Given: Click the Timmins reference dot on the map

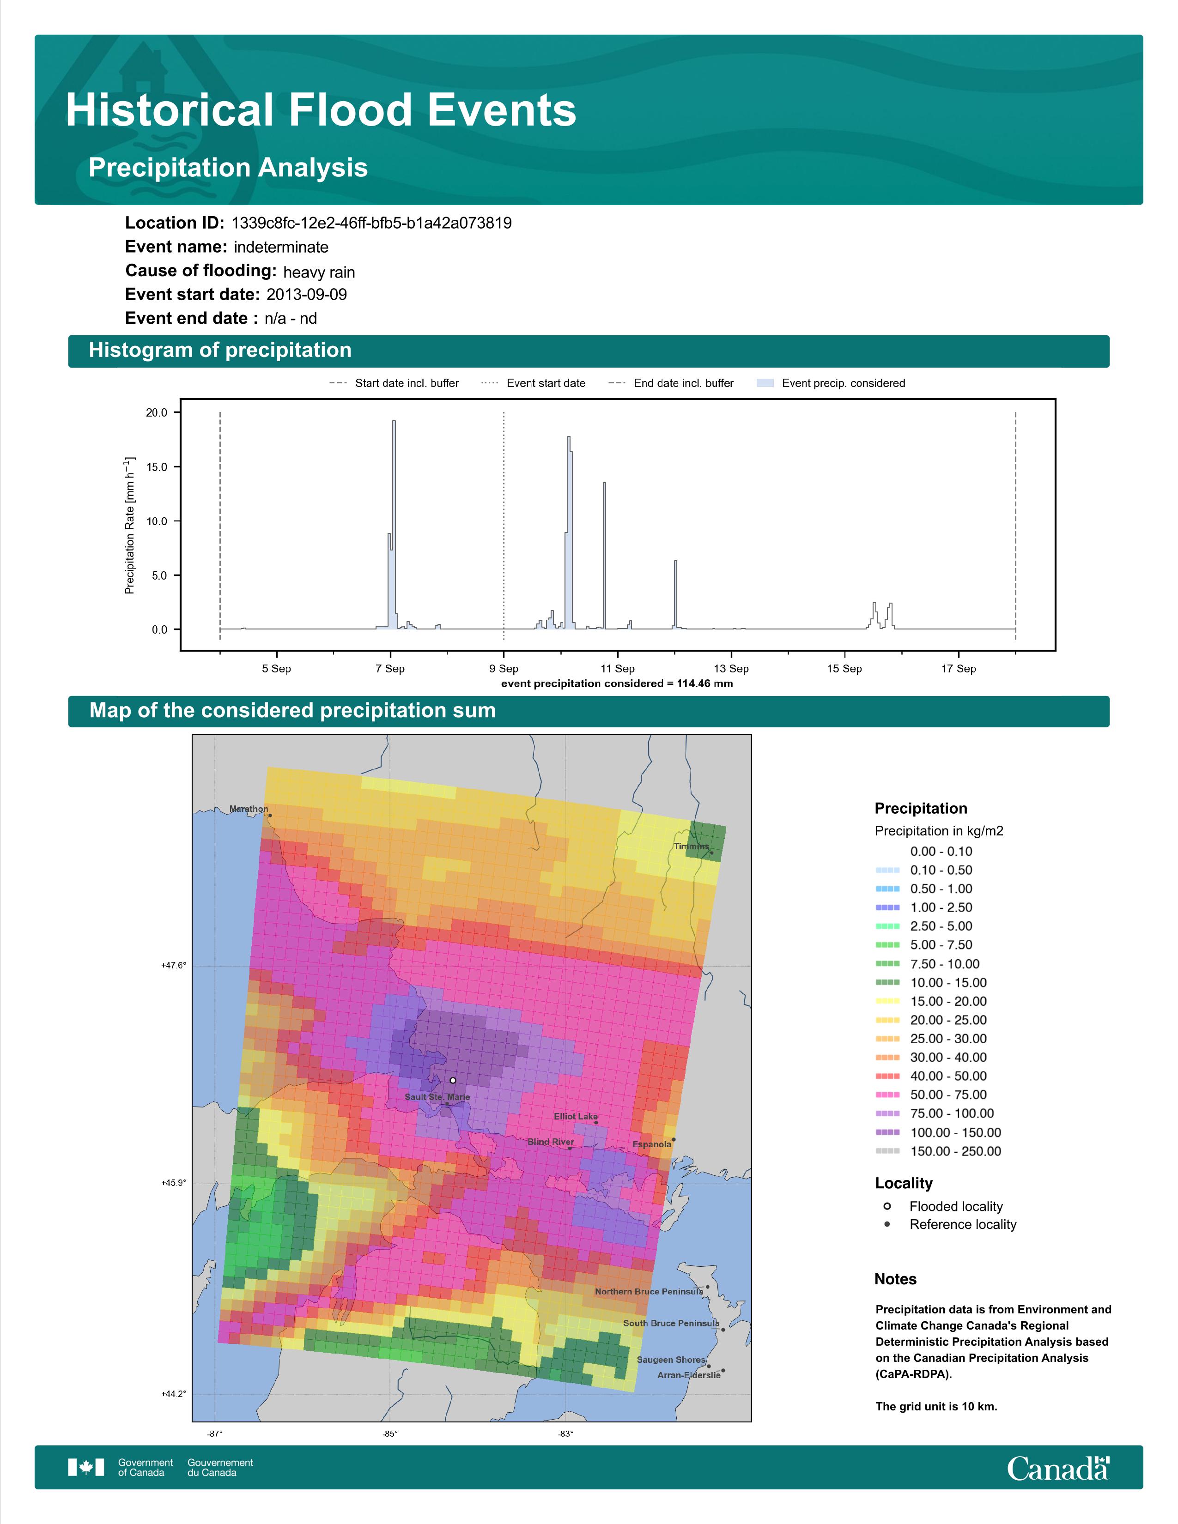Looking at the screenshot, I should (711, 853).
